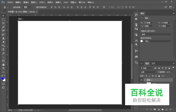The image size is (176, 112).
Task: Select the Zoom tool
Action: (x=3, y=68)
